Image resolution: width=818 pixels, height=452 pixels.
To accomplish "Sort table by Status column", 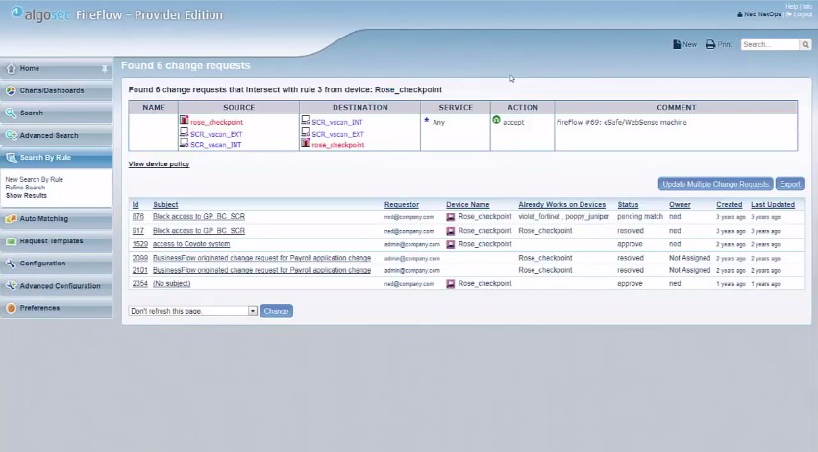I will (x=628, y=205).
